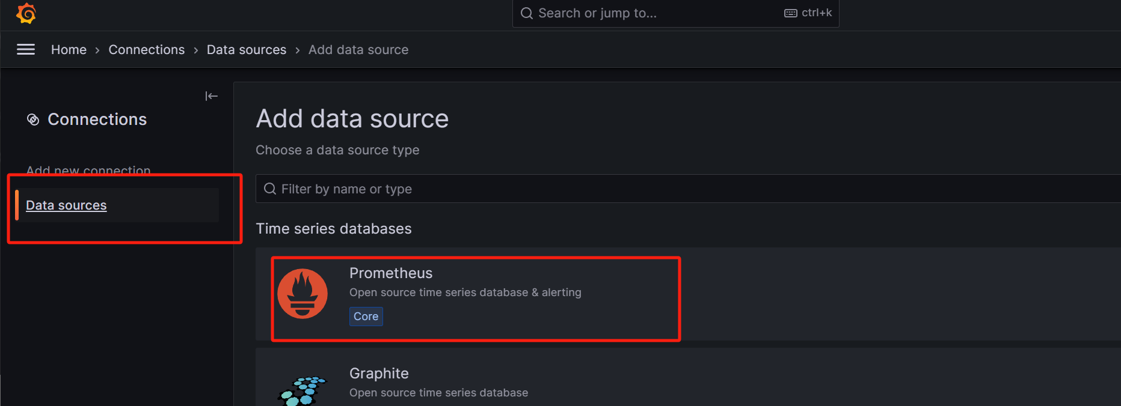The height and width of the screenshot is (406, 1121).
Task: Click the Core badge on Prometheus
Action: [x=366, y=317]
